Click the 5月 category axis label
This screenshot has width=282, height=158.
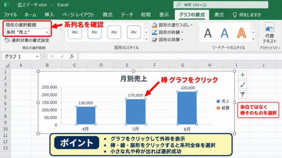click(135, 129)
